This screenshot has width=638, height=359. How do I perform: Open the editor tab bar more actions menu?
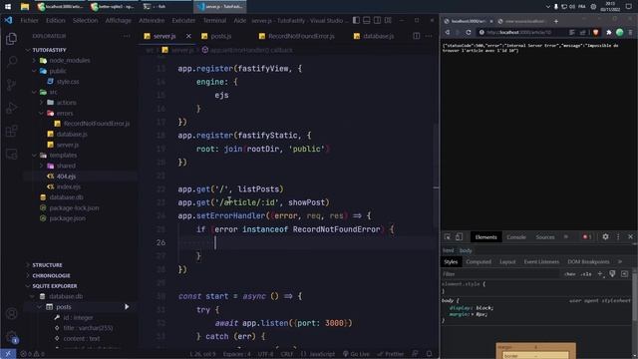tap(429, 36)
